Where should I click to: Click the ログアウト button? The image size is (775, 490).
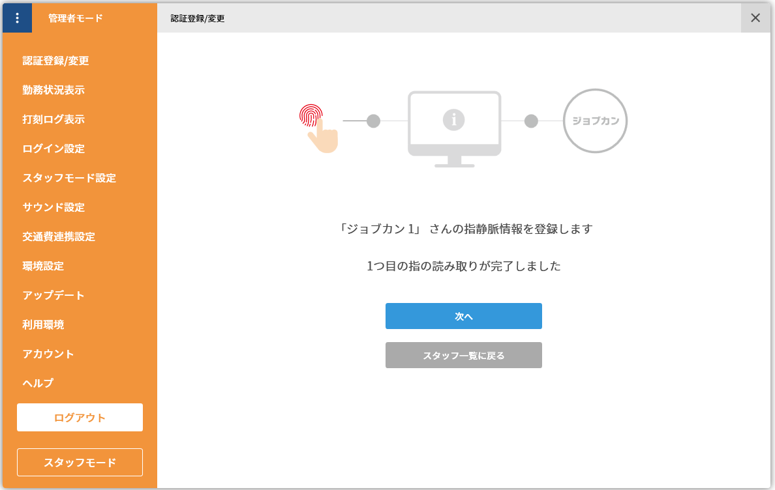coord(80,418)
